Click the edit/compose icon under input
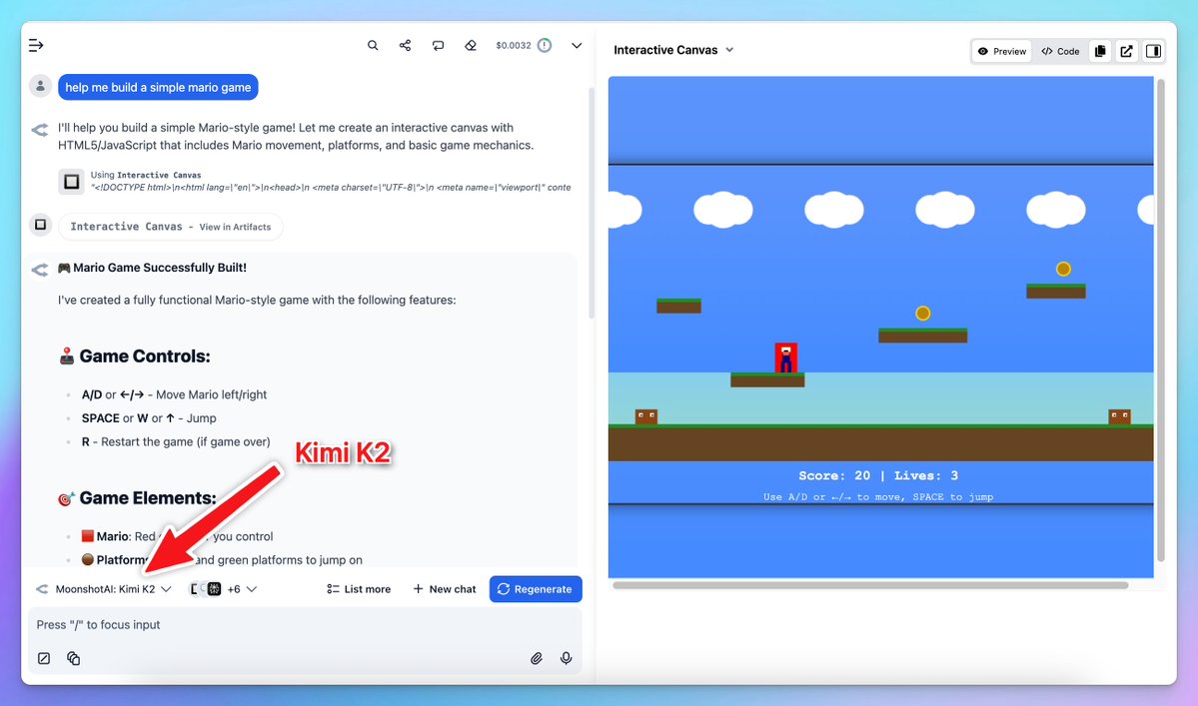 [44, 659]
